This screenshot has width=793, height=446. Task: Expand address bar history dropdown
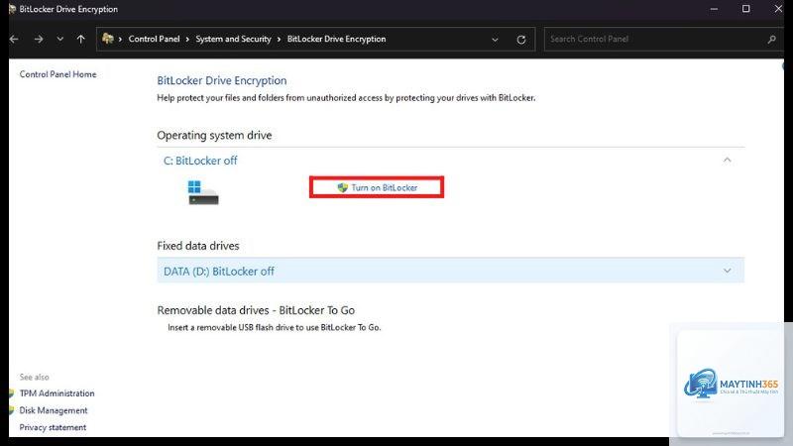tap(495, 40)
